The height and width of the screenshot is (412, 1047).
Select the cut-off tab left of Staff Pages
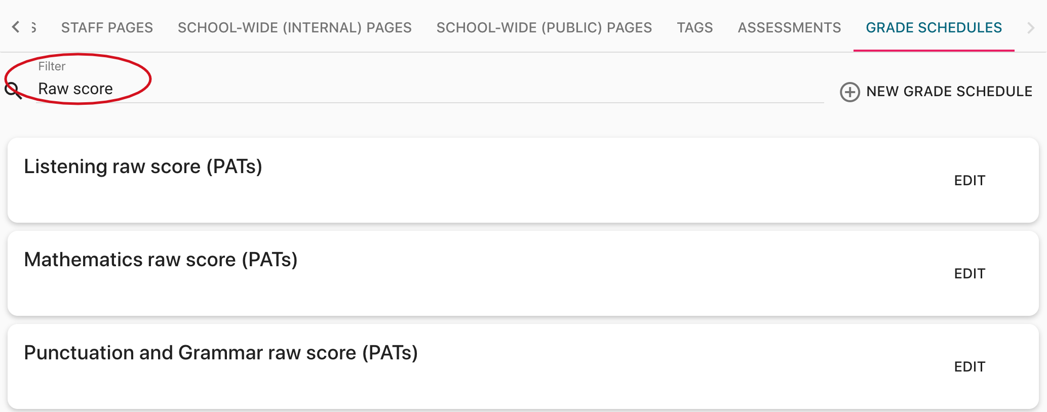34,27
